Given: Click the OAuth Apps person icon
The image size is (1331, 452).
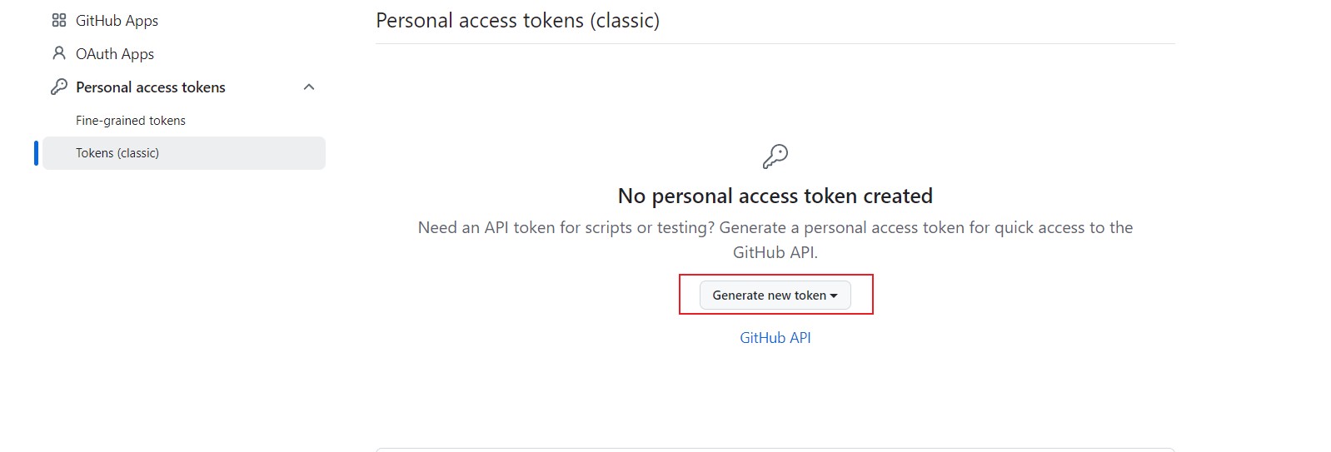Looking at the screenshot, I should [59, 54].
